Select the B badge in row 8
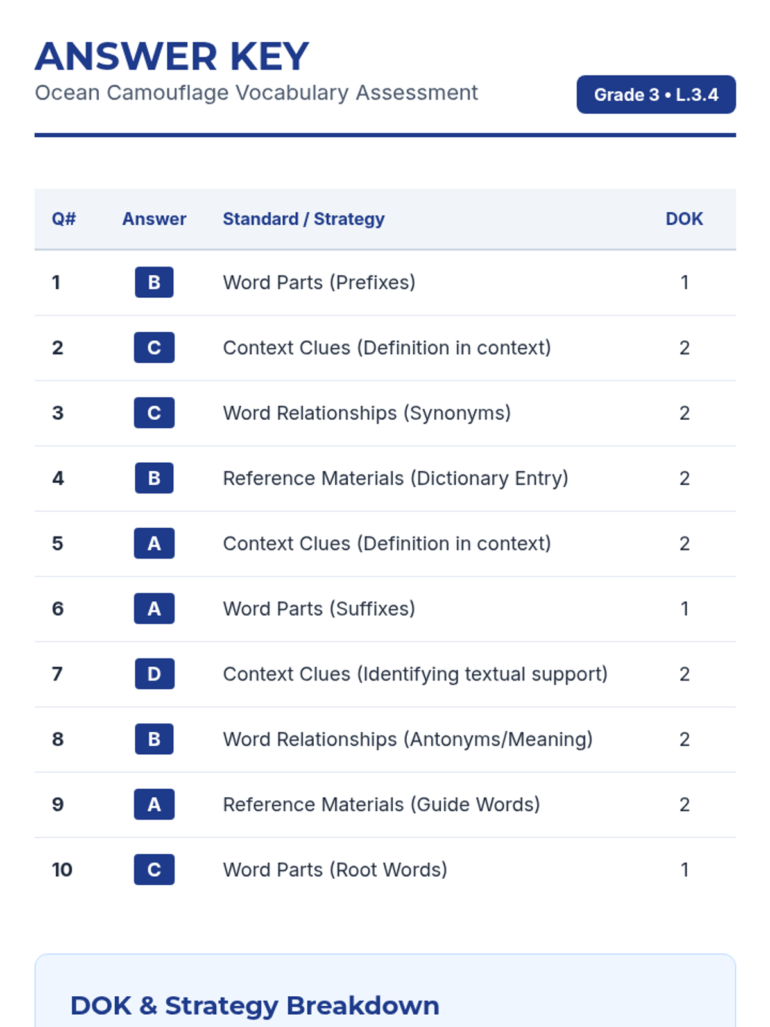The height and width of the screenshot is (1027, 770). tap(154, 739)
